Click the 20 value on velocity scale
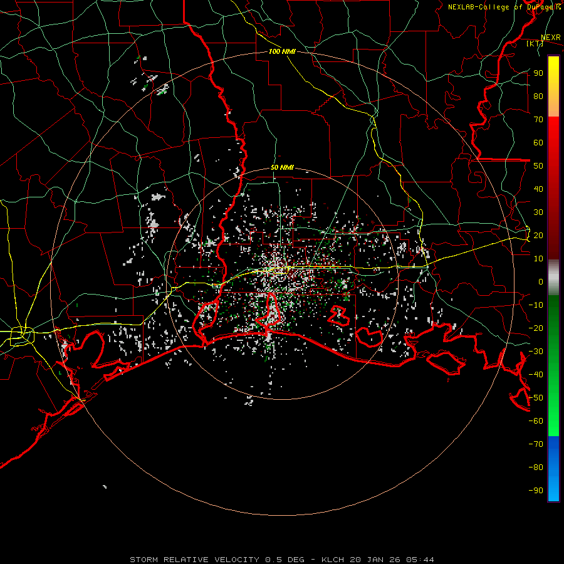 pos(538,235)
